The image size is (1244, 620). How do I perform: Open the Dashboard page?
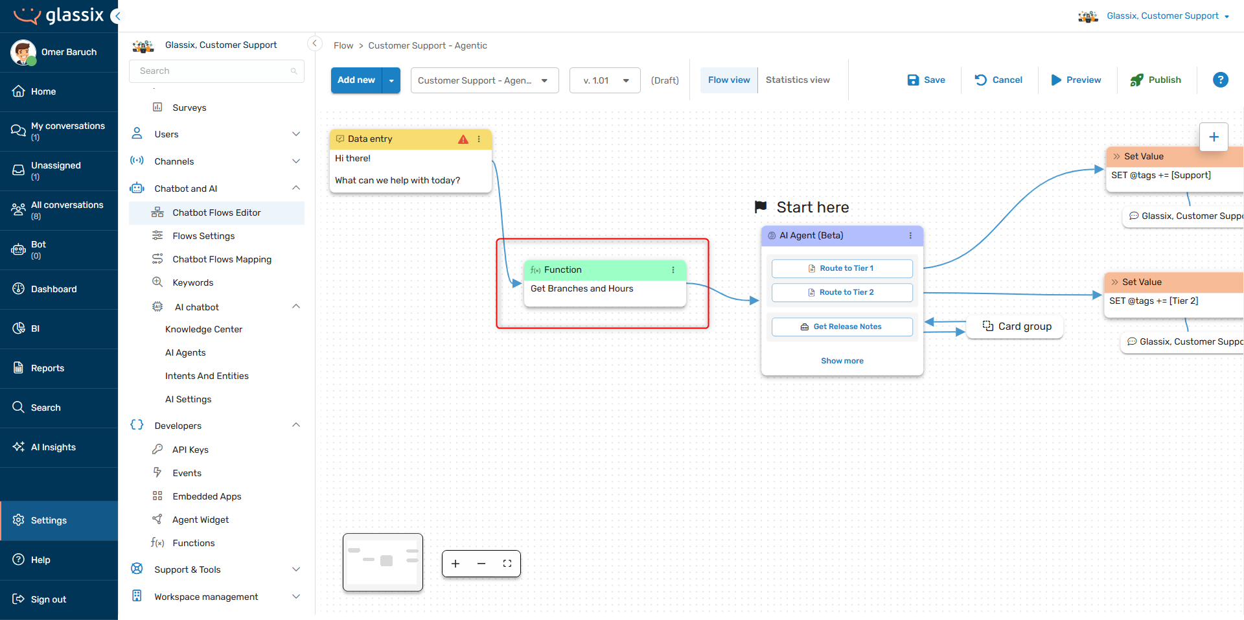point(59,289)
